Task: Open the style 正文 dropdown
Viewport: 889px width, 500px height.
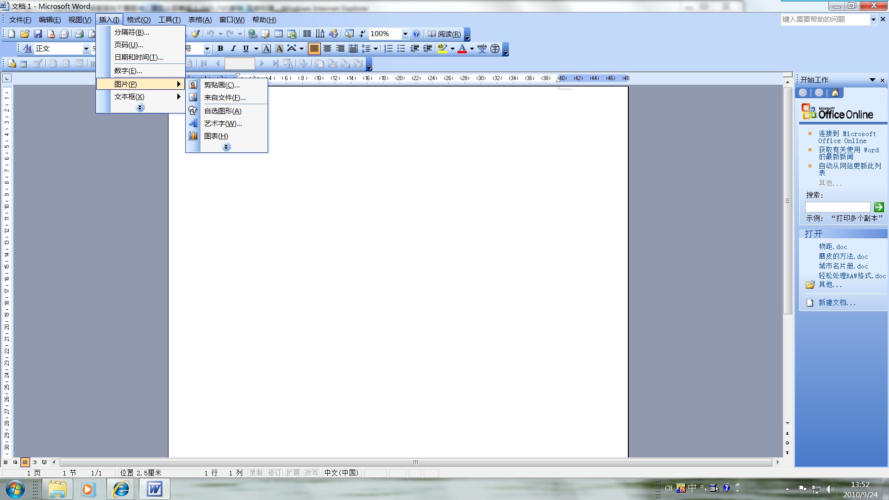Action: (86, 49)
